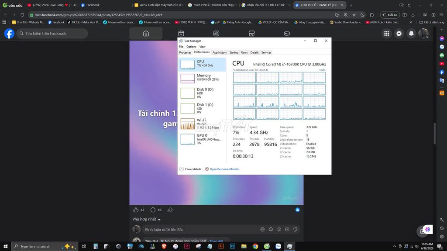447x251 pixels.
Task: Collapse Task Manager with Fewer details
Action: coord(190,169)
